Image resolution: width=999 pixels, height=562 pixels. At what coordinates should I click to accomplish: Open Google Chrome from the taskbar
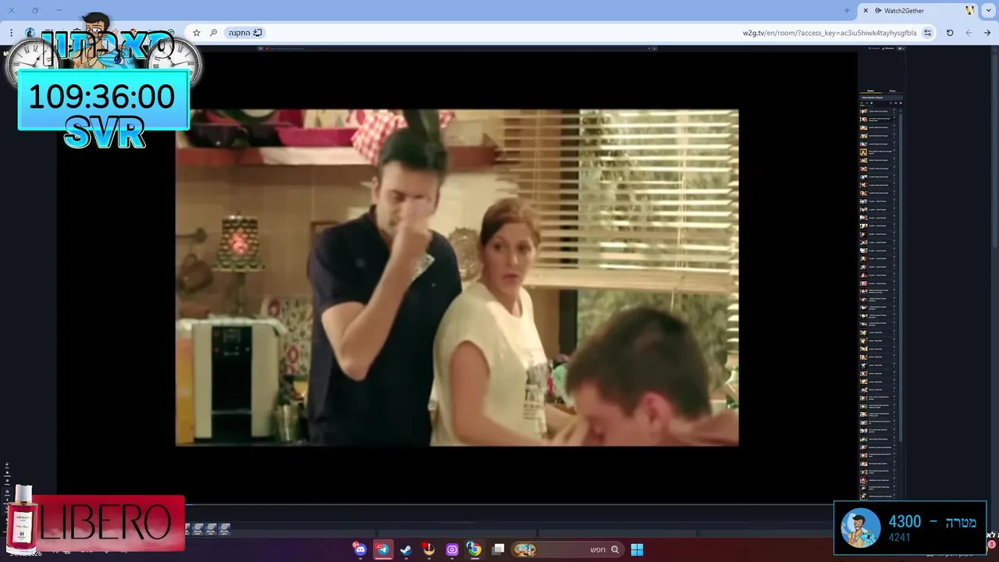click(x=475, y=550)
